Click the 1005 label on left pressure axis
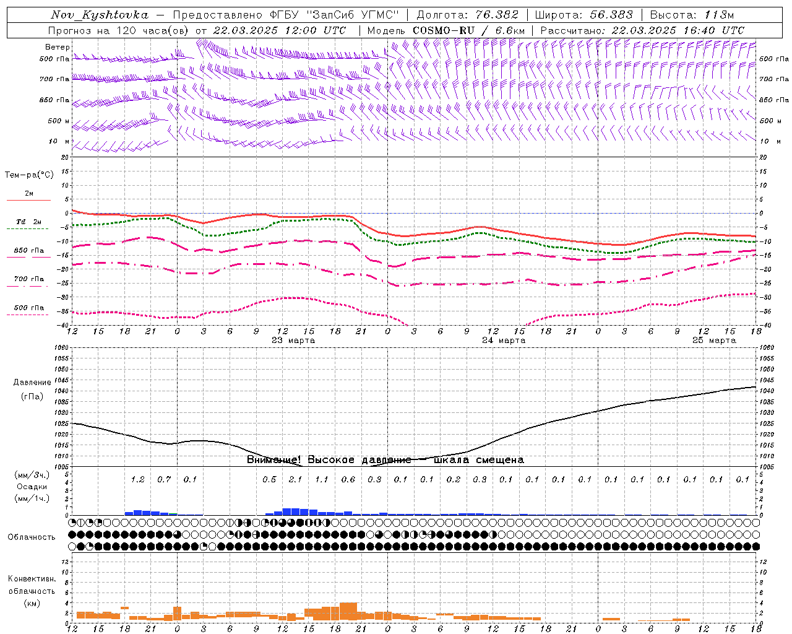 [x=61, y=466]
